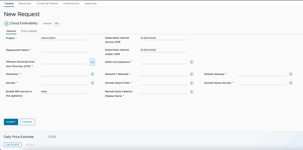Click the New Request heading
Screen dimensions: 303x150
(22, 14)
